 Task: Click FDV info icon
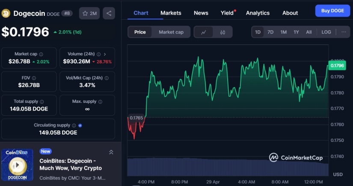(x=34, y=78)
